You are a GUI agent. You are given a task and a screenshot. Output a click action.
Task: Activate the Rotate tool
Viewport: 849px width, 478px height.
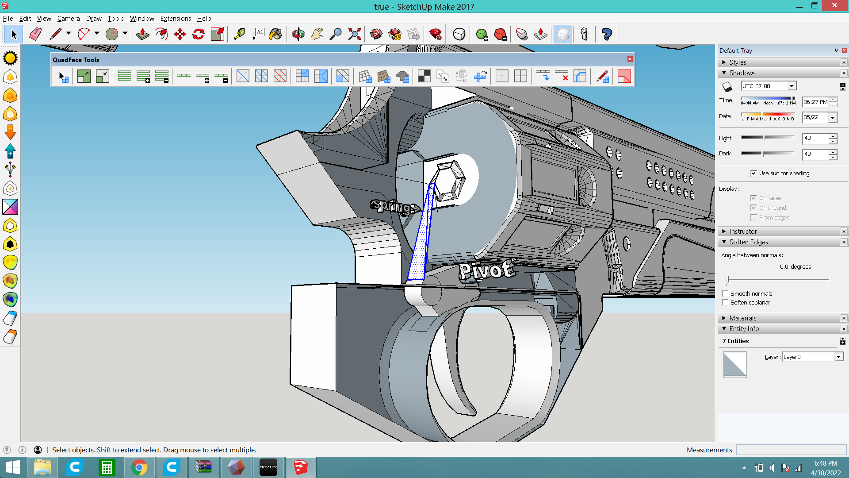pyautogui.click(x=199, y=34)
